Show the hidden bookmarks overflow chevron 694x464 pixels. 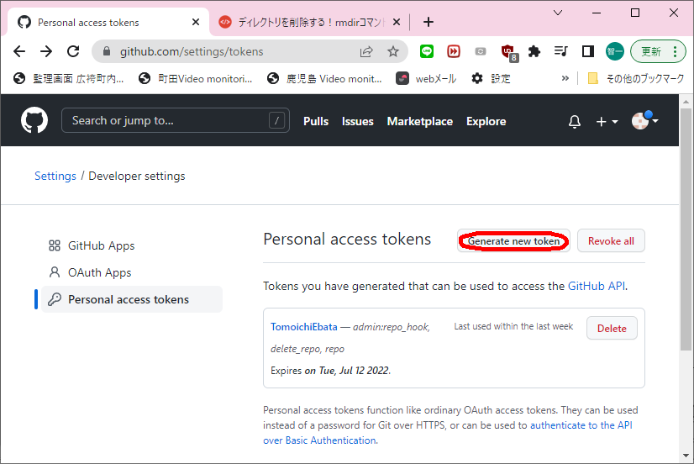(564, 78)
